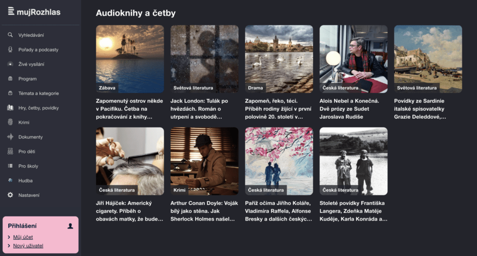This screenshot has height=256, width=477.
Task: Open the Pro děti teddy bear icon
Action: tap(10, 151)
